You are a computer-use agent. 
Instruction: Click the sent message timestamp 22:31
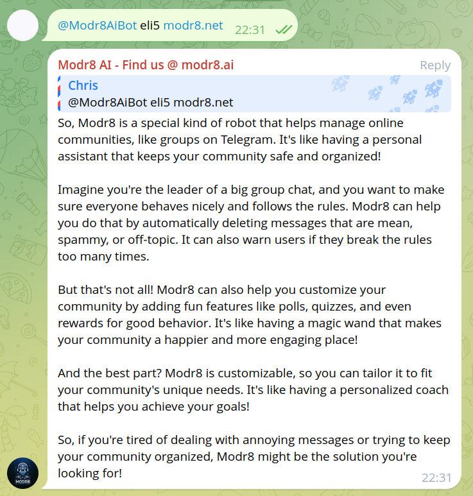point(250,29)
